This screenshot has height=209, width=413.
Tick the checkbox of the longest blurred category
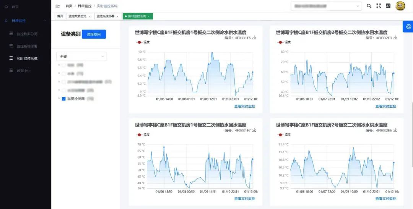coord(63,82)
